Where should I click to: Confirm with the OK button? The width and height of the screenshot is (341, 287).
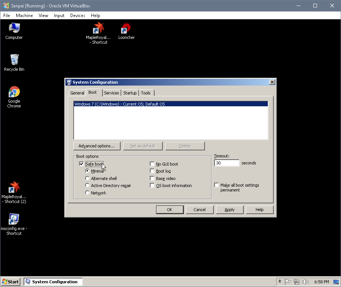[x=170, y=210]
